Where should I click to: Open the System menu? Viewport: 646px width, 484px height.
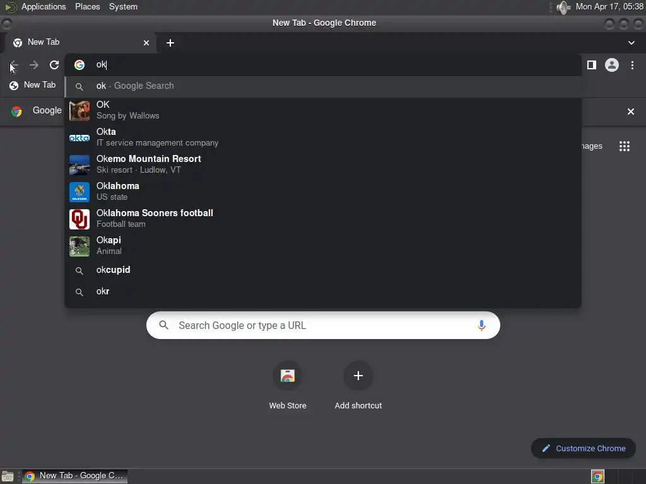[123, 6]
